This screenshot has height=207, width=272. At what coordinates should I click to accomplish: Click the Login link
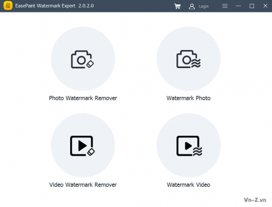coord(203,7)
